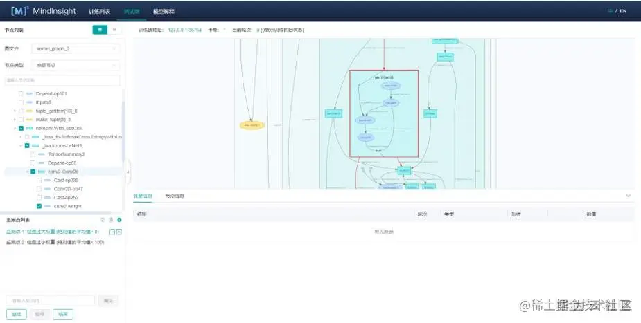The height and width of the screenshot is (323, 641).
Task: Switch language to EN
Action: click(623, 11)
